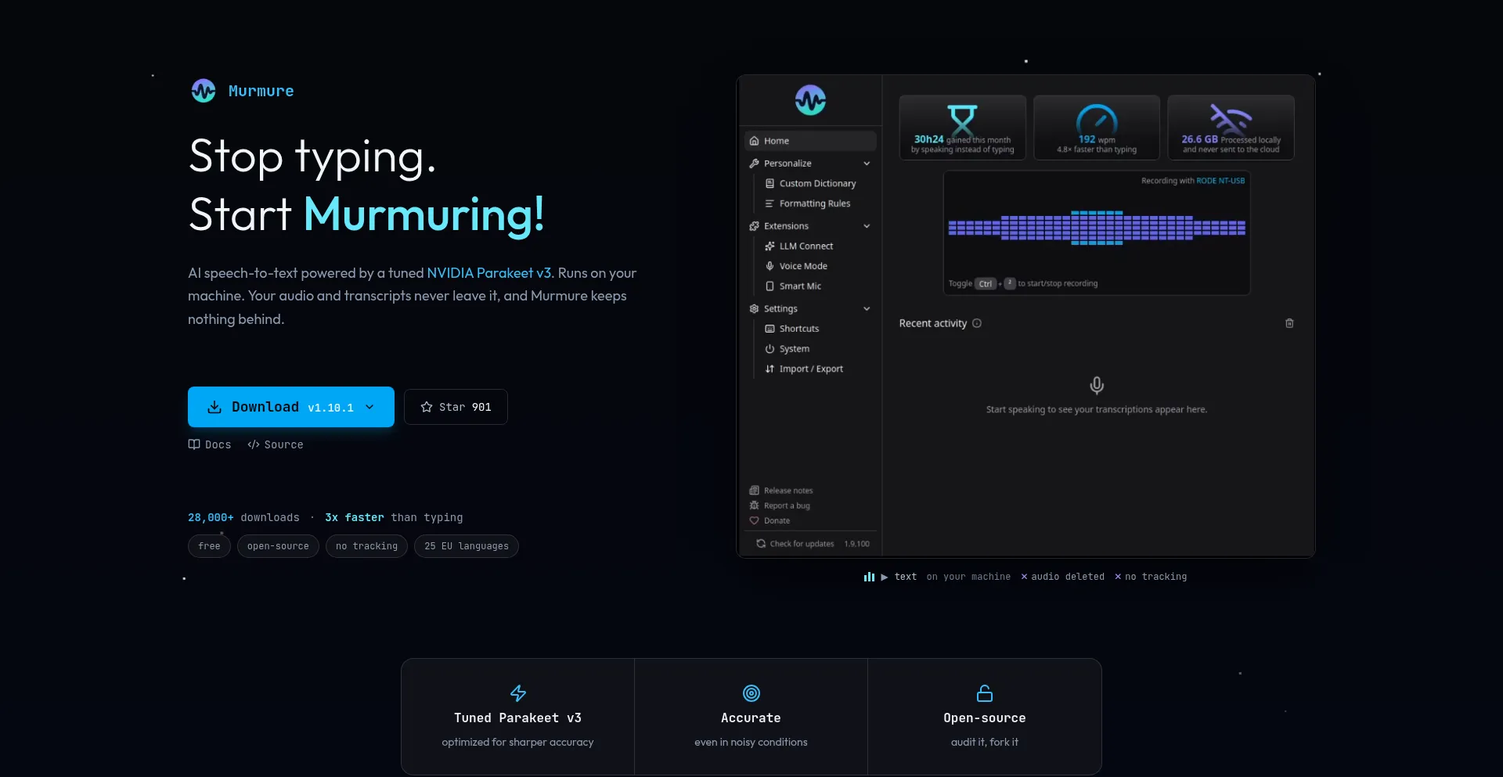This screenshot has height=777, width=1503.
Task: Click the play triangle icon under the preview
Action: tap(885, 577)
